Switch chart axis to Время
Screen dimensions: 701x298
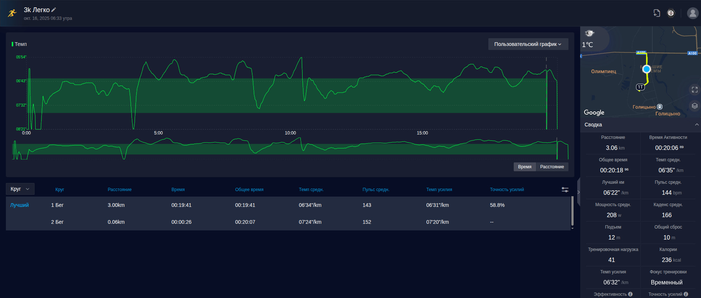click(524, 167)
